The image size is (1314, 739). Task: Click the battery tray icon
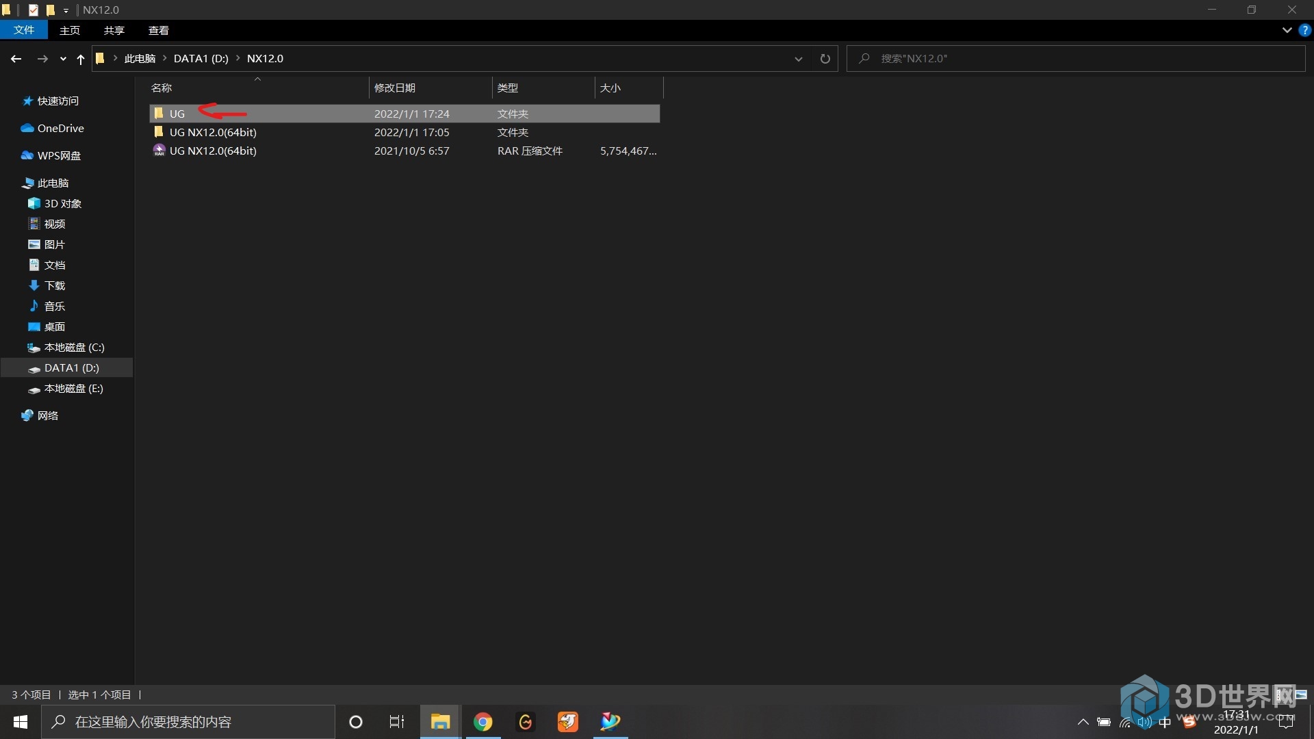(x=1103, y=722)
